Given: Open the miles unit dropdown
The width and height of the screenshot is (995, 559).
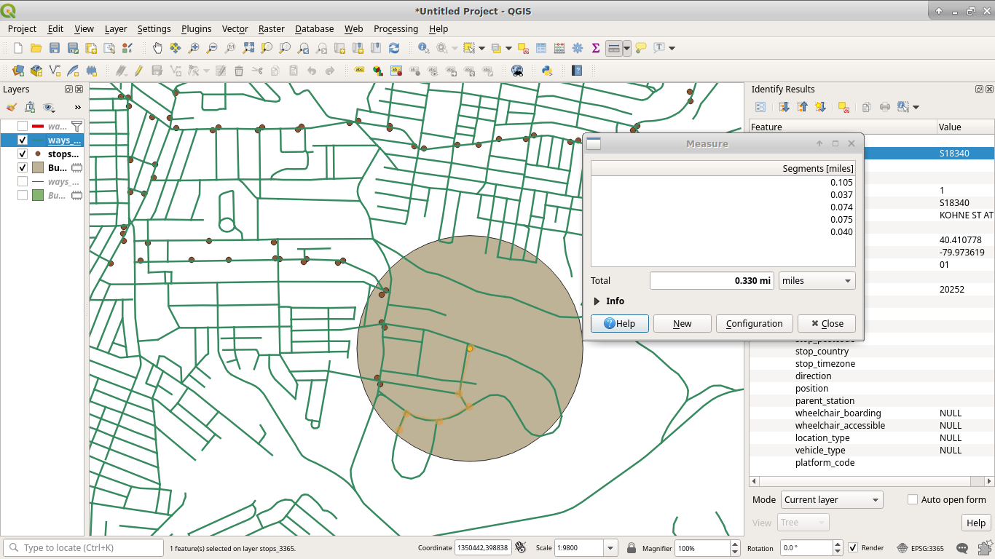Looking at the screenshot, I should point(817,281).
